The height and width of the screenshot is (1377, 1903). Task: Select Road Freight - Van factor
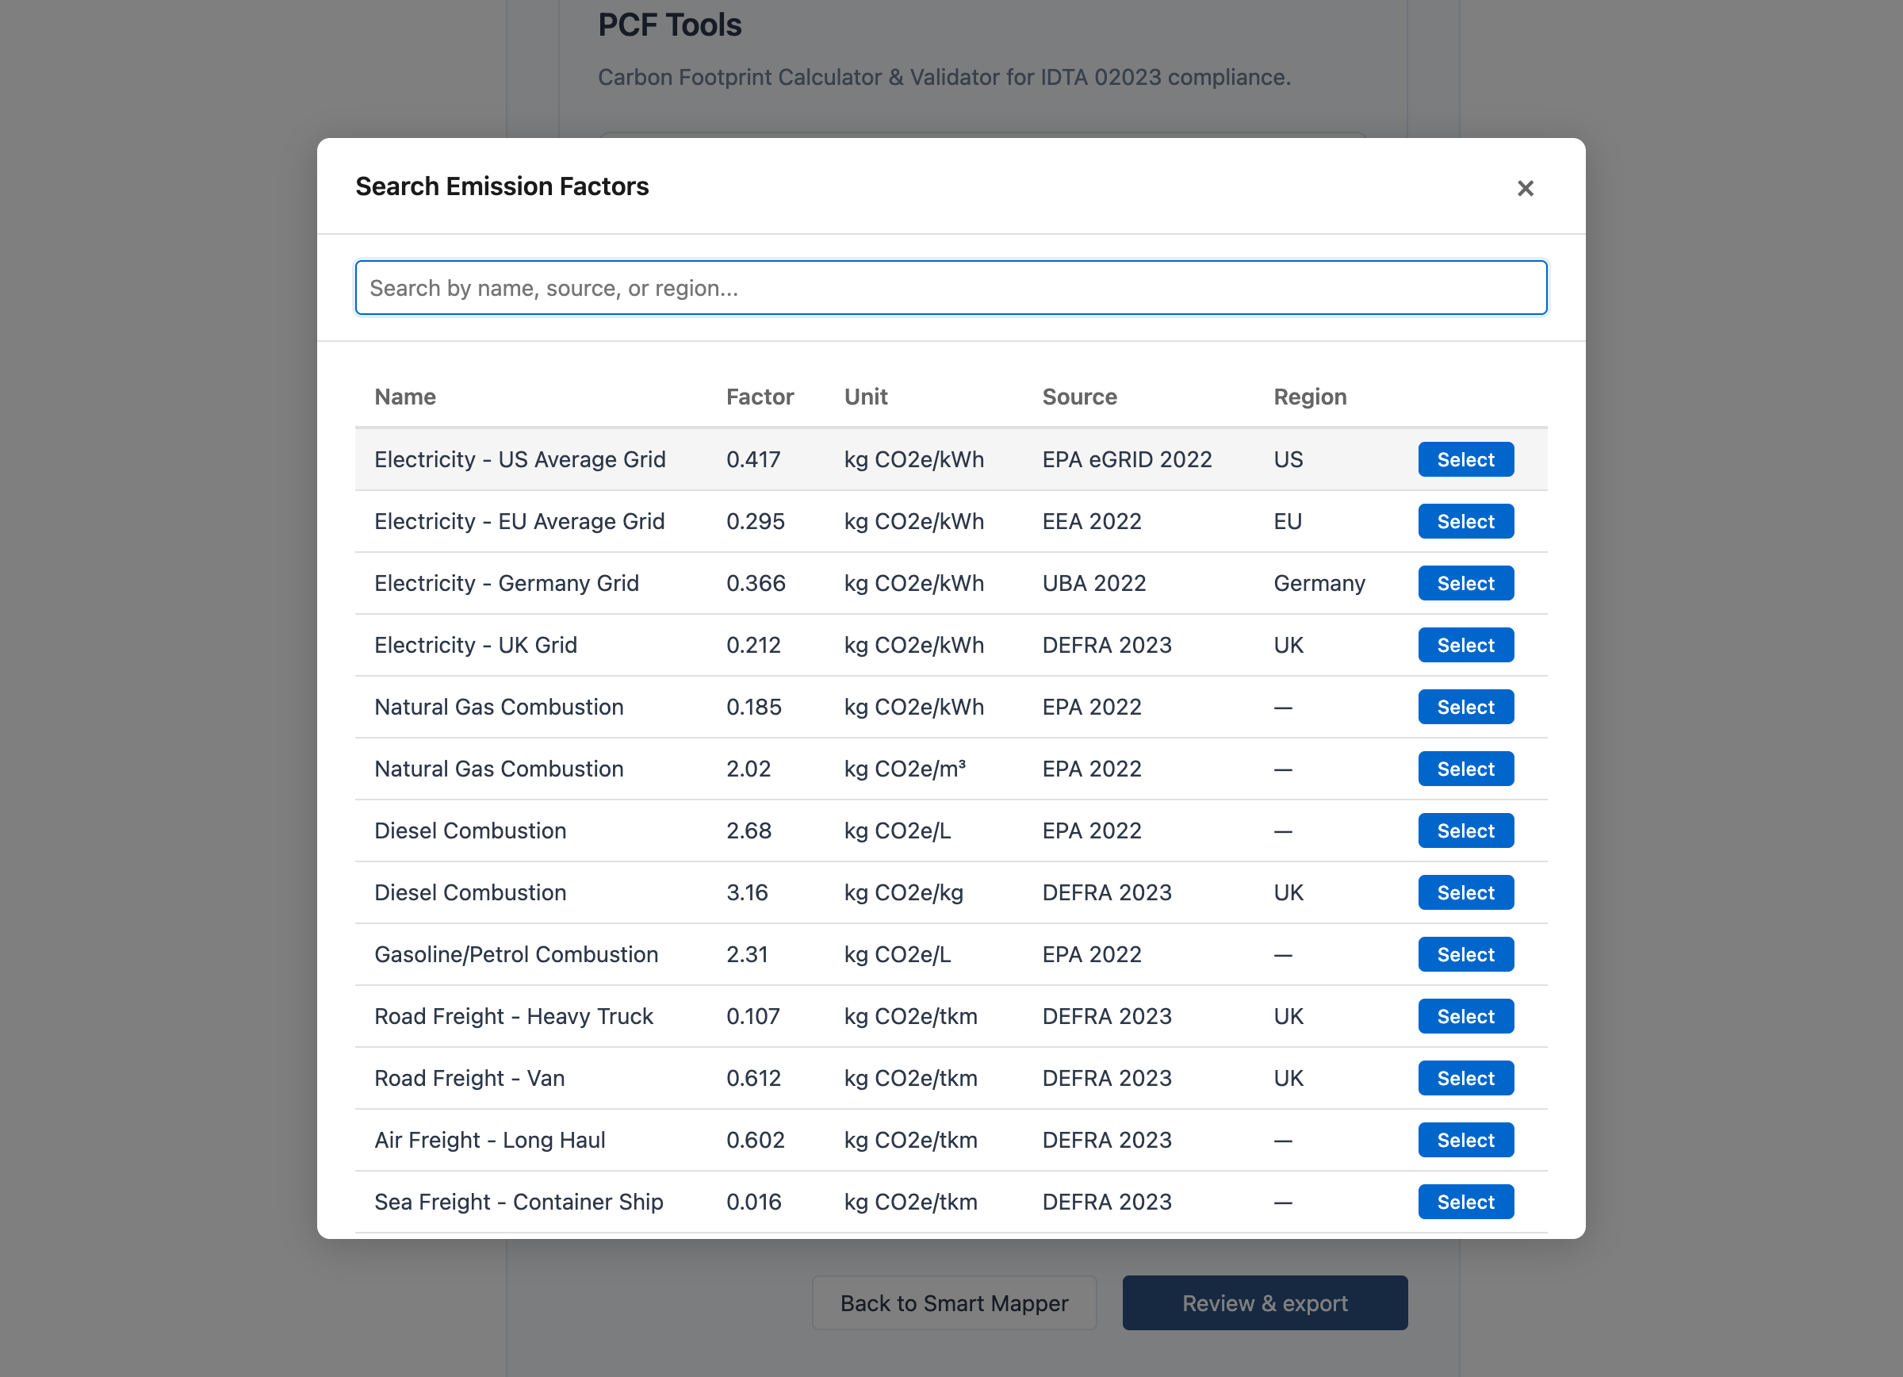1465,1078
